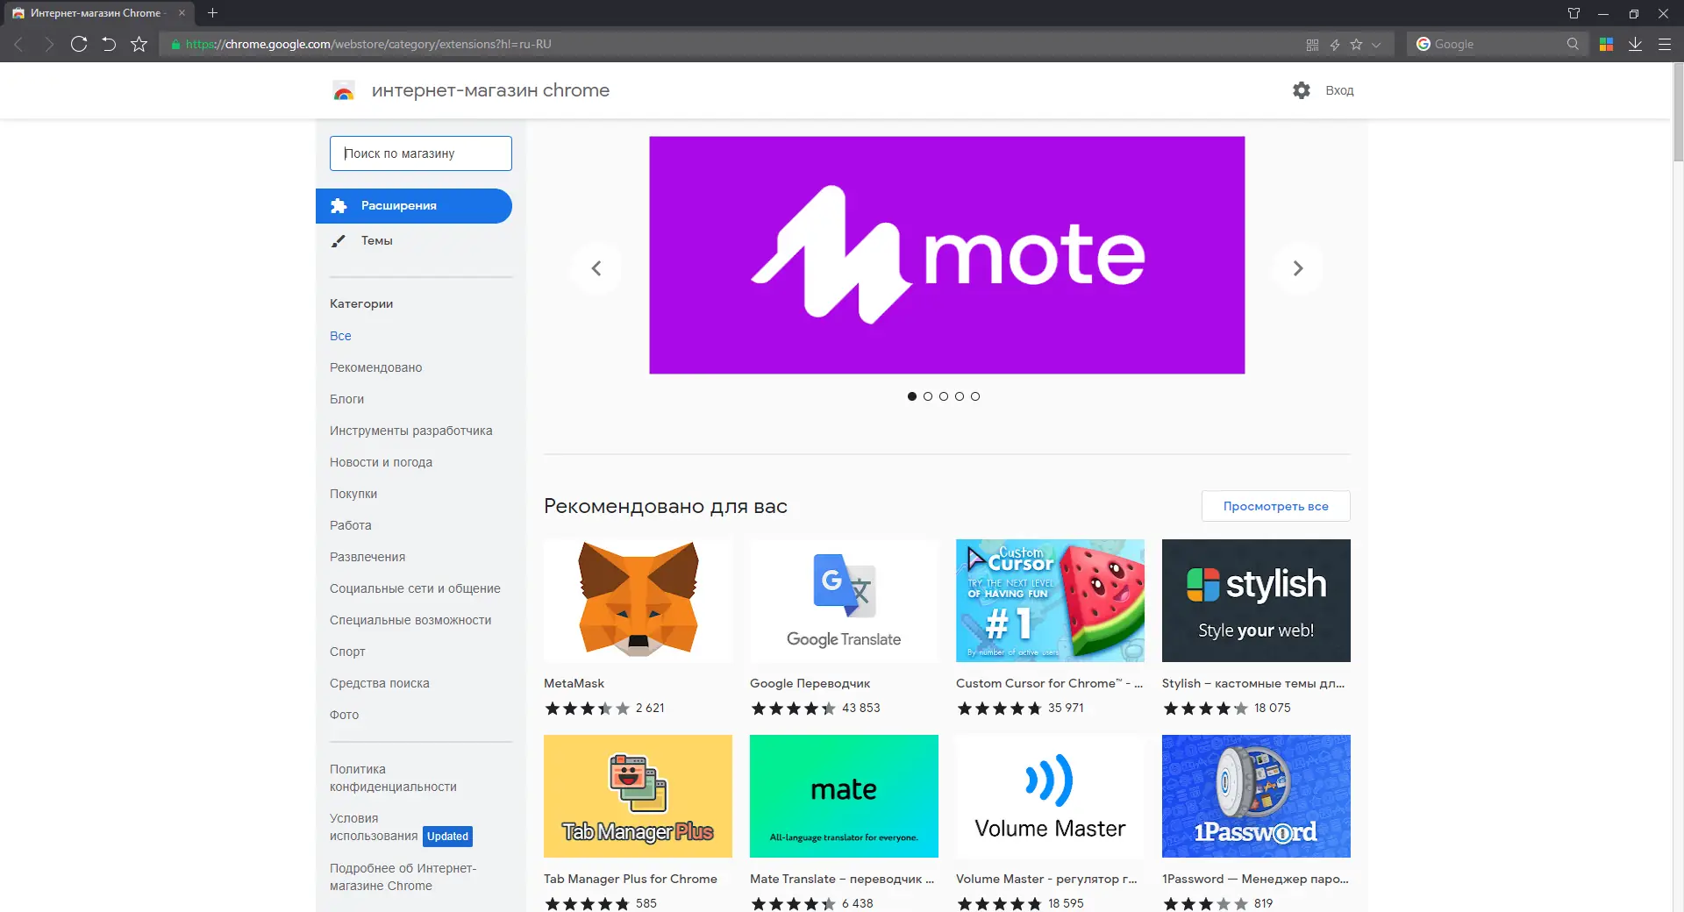
Task: Select the first carousel dot
Action: 912,396
